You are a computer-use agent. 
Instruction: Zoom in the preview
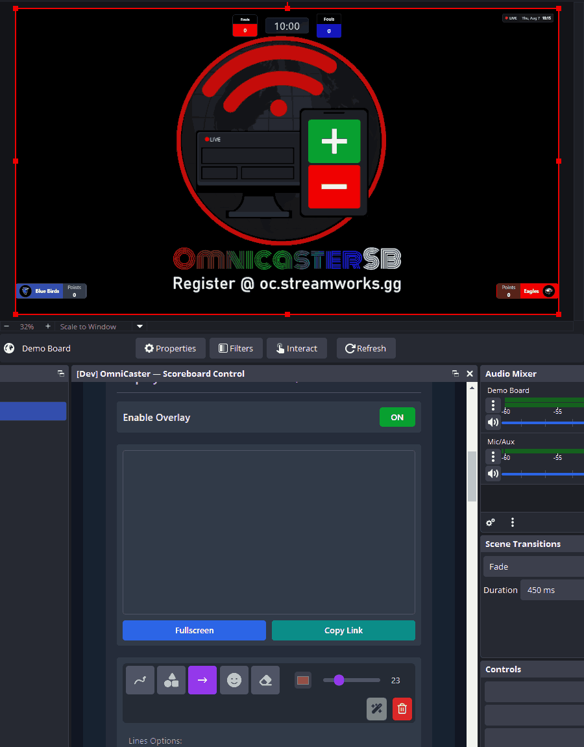tap(47, 326)
